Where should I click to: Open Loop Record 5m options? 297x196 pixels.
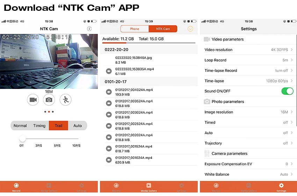point(249,60)
